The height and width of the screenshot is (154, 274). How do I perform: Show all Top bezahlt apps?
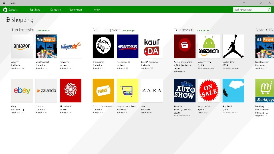tap(203, 31)
